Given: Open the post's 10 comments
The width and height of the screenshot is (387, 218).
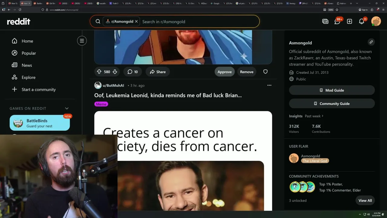Looking at the screenshot, I should coord(132,72).
